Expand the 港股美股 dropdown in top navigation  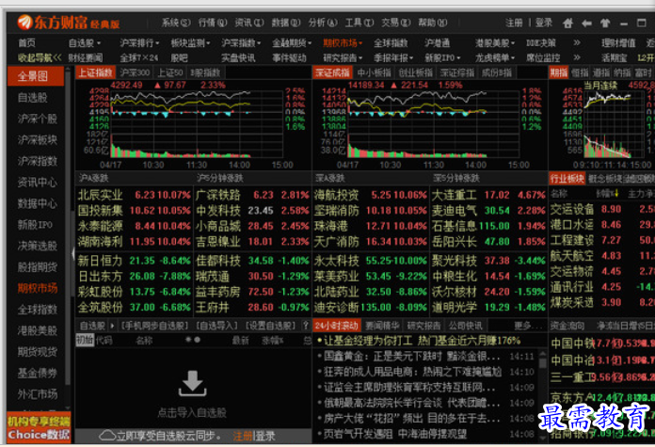point(495,42)
